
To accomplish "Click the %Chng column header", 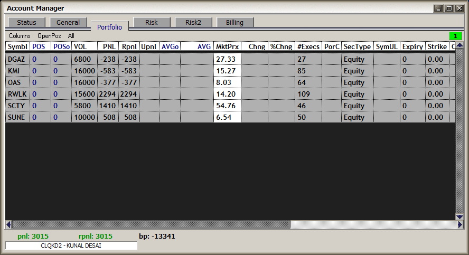I will tap(282, 46).
